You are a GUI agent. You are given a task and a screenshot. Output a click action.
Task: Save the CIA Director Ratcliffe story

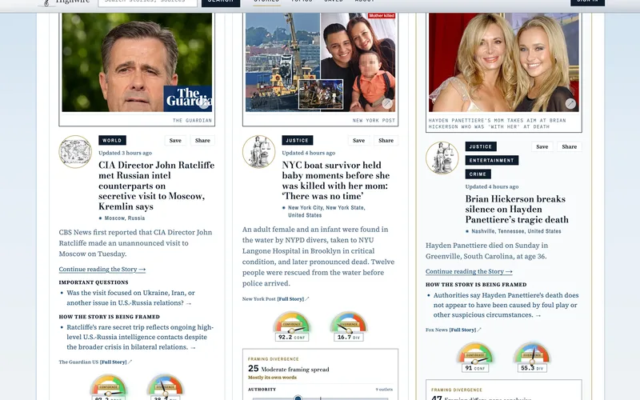pos(175,141)
